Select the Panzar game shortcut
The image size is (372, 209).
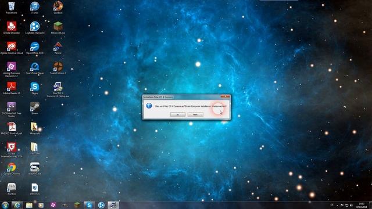click(58, 48)
